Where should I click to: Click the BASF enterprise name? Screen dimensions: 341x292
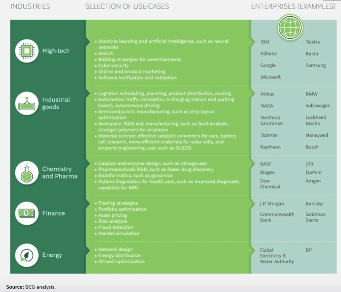266,164
